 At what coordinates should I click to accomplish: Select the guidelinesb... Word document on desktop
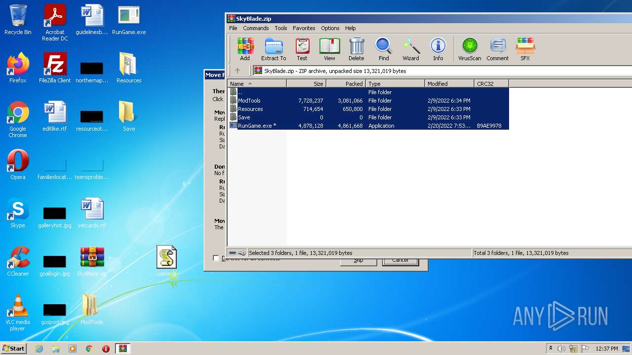point(92,20)
